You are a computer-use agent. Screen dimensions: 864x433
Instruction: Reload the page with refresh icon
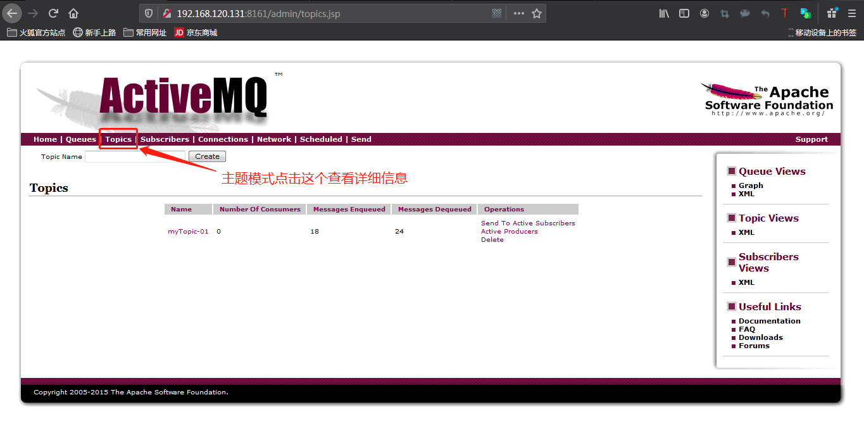[53, 13]
